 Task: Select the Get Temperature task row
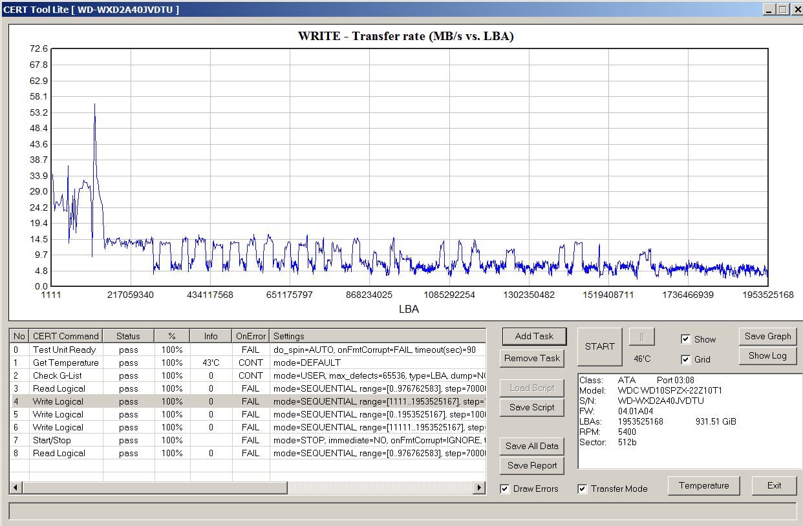[x=248, y=363]
